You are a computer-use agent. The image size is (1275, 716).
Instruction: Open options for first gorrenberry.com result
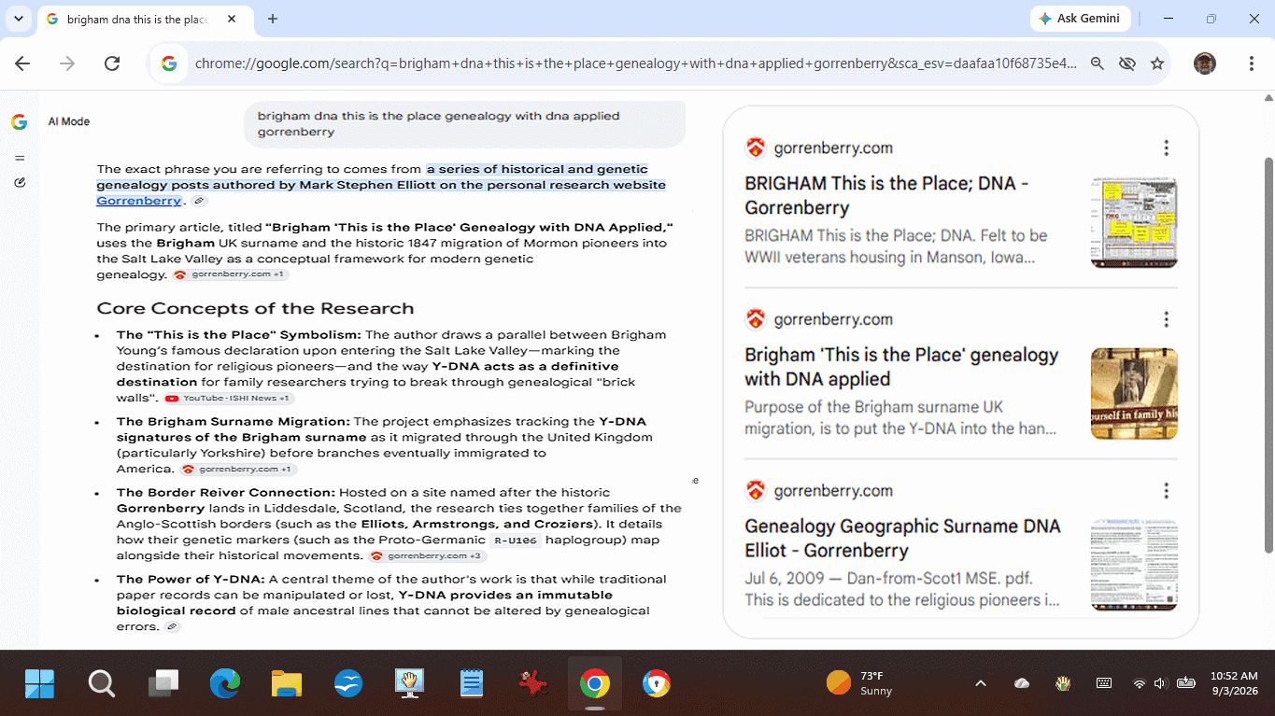click(x=1166, y=147)
